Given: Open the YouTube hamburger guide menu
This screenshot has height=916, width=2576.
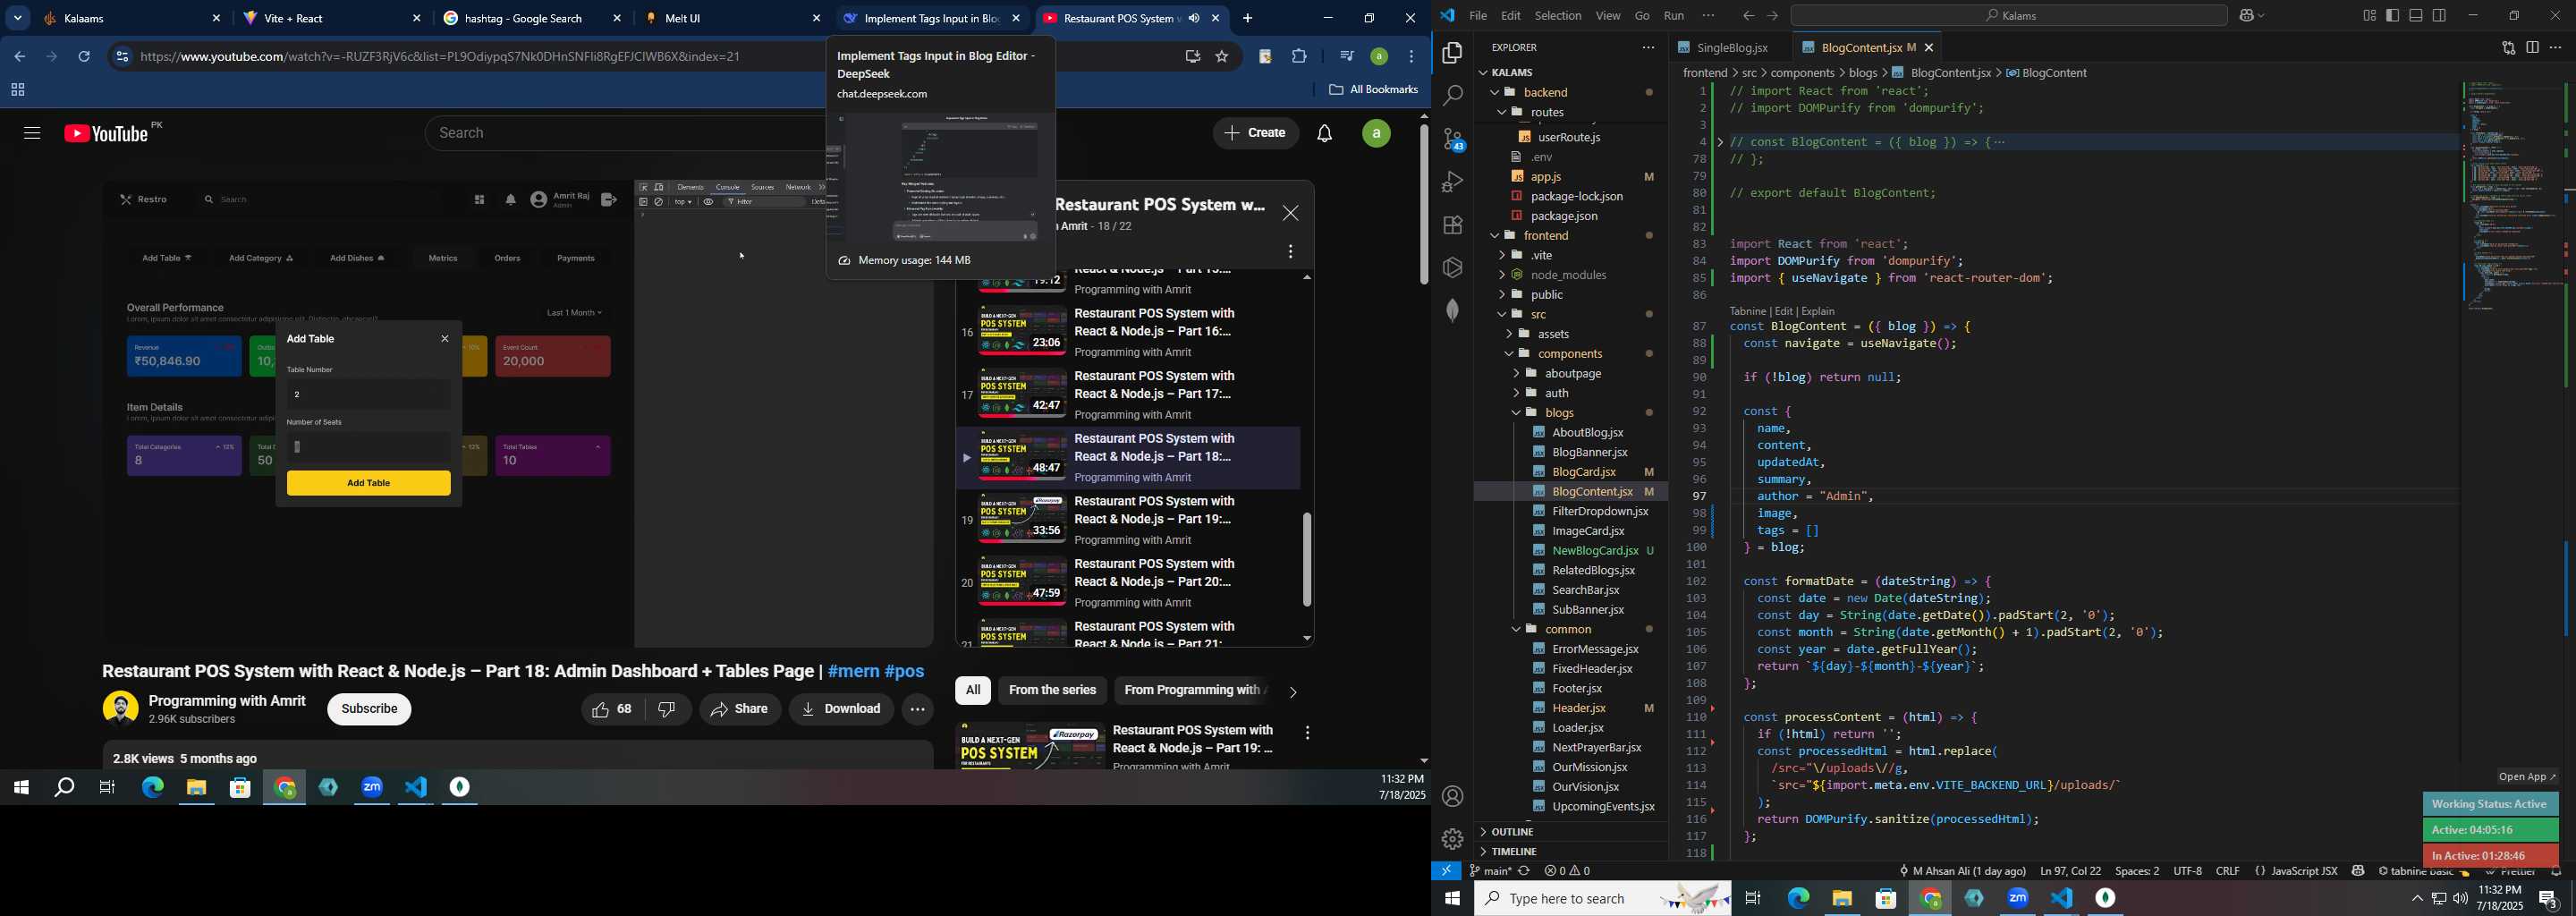Looking at the screenshot, I should 32,134.
